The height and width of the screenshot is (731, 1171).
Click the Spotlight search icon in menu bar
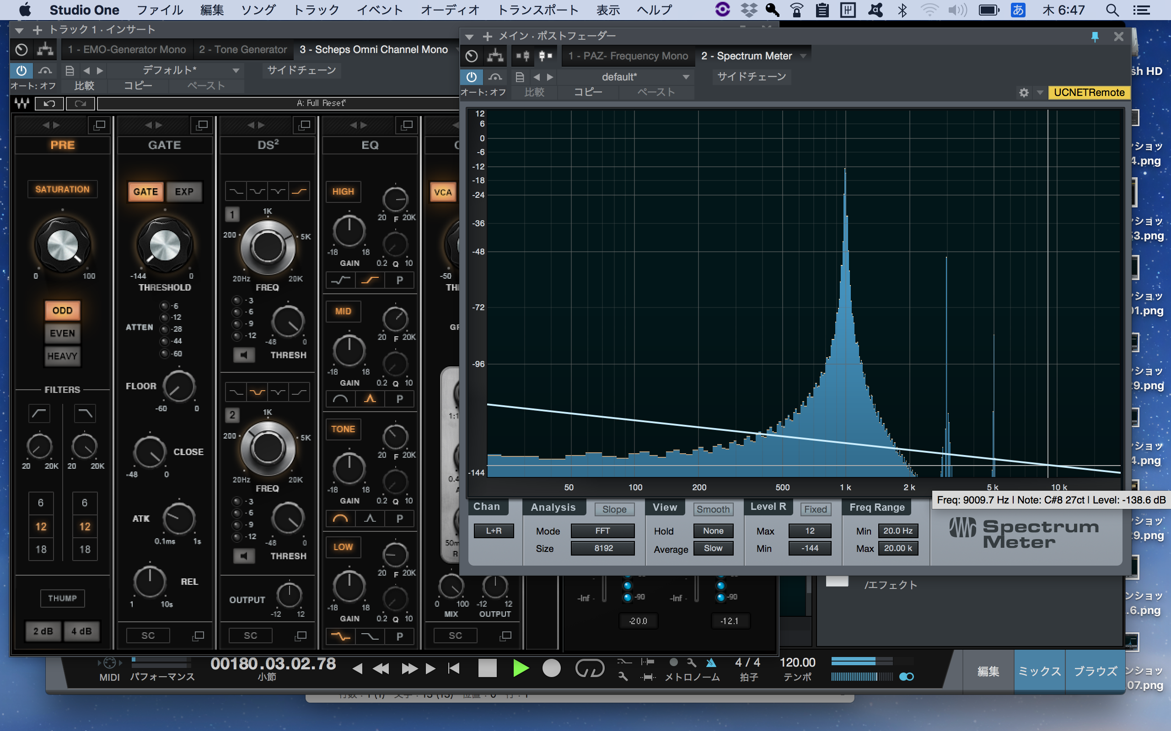coord(1112,10)
